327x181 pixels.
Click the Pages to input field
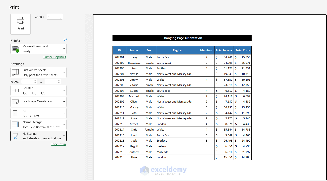[x=51, y=81]
